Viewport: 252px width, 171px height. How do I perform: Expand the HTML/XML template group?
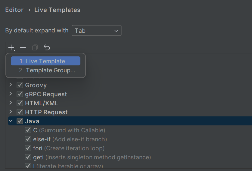(11, 103)
